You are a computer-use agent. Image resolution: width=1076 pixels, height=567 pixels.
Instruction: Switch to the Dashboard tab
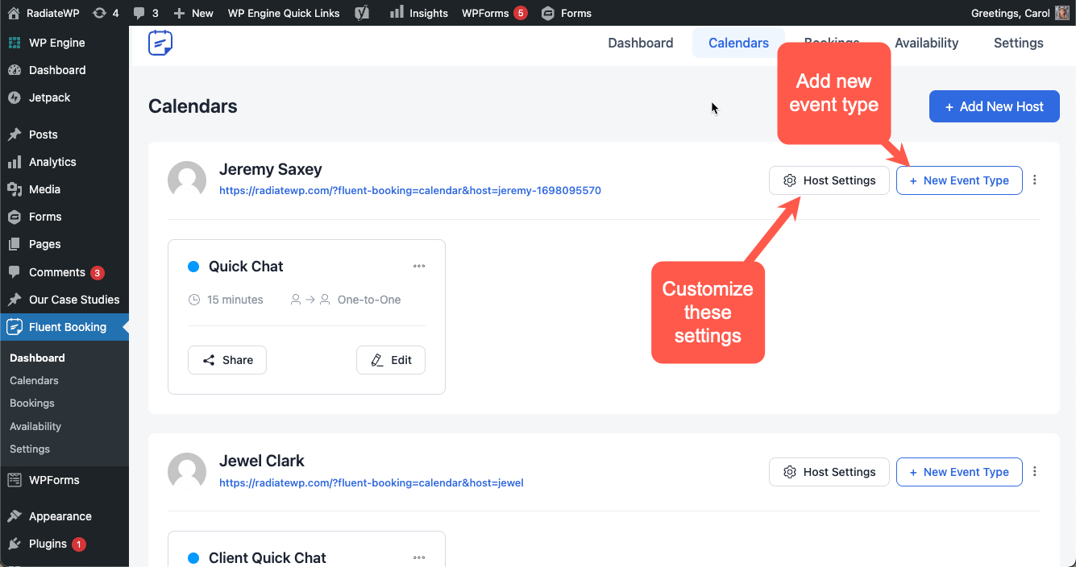coord(641,43)
